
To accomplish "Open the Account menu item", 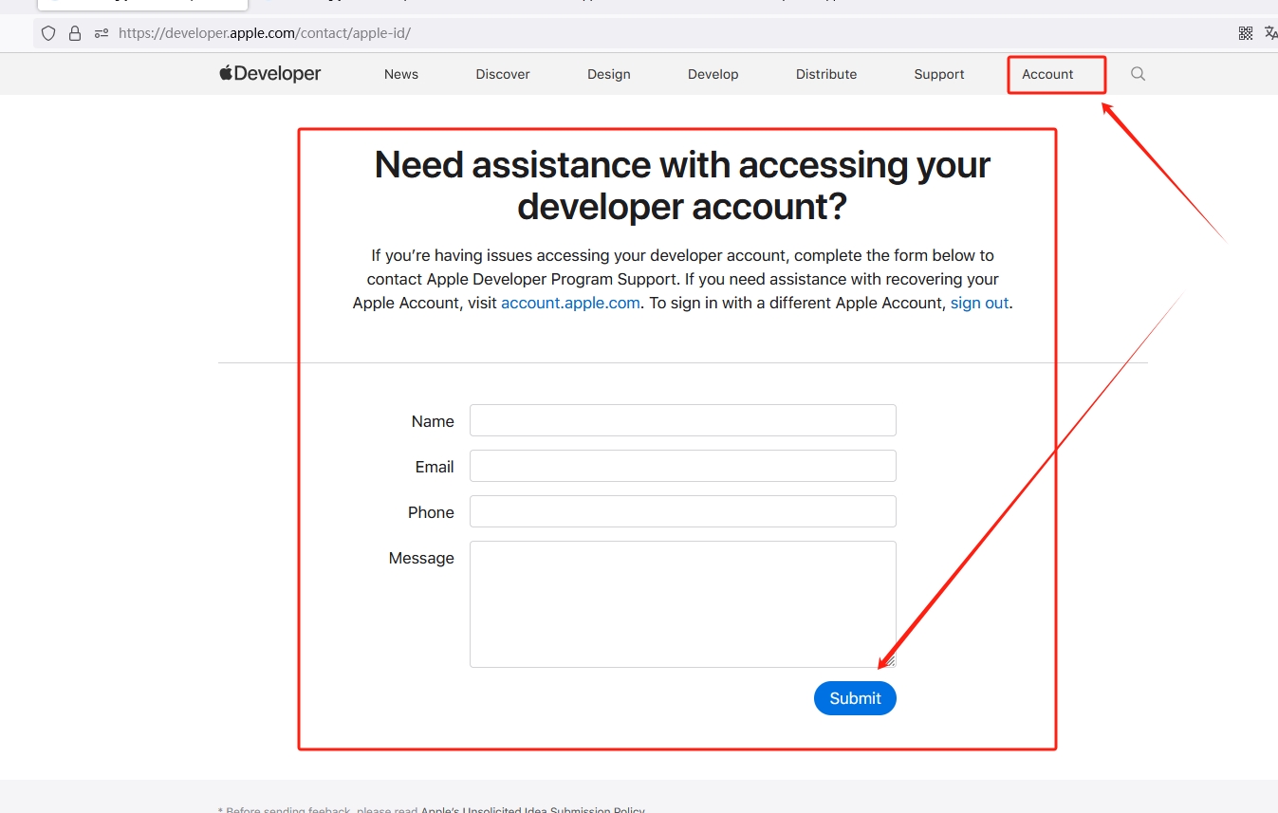I will (1047, 74).
